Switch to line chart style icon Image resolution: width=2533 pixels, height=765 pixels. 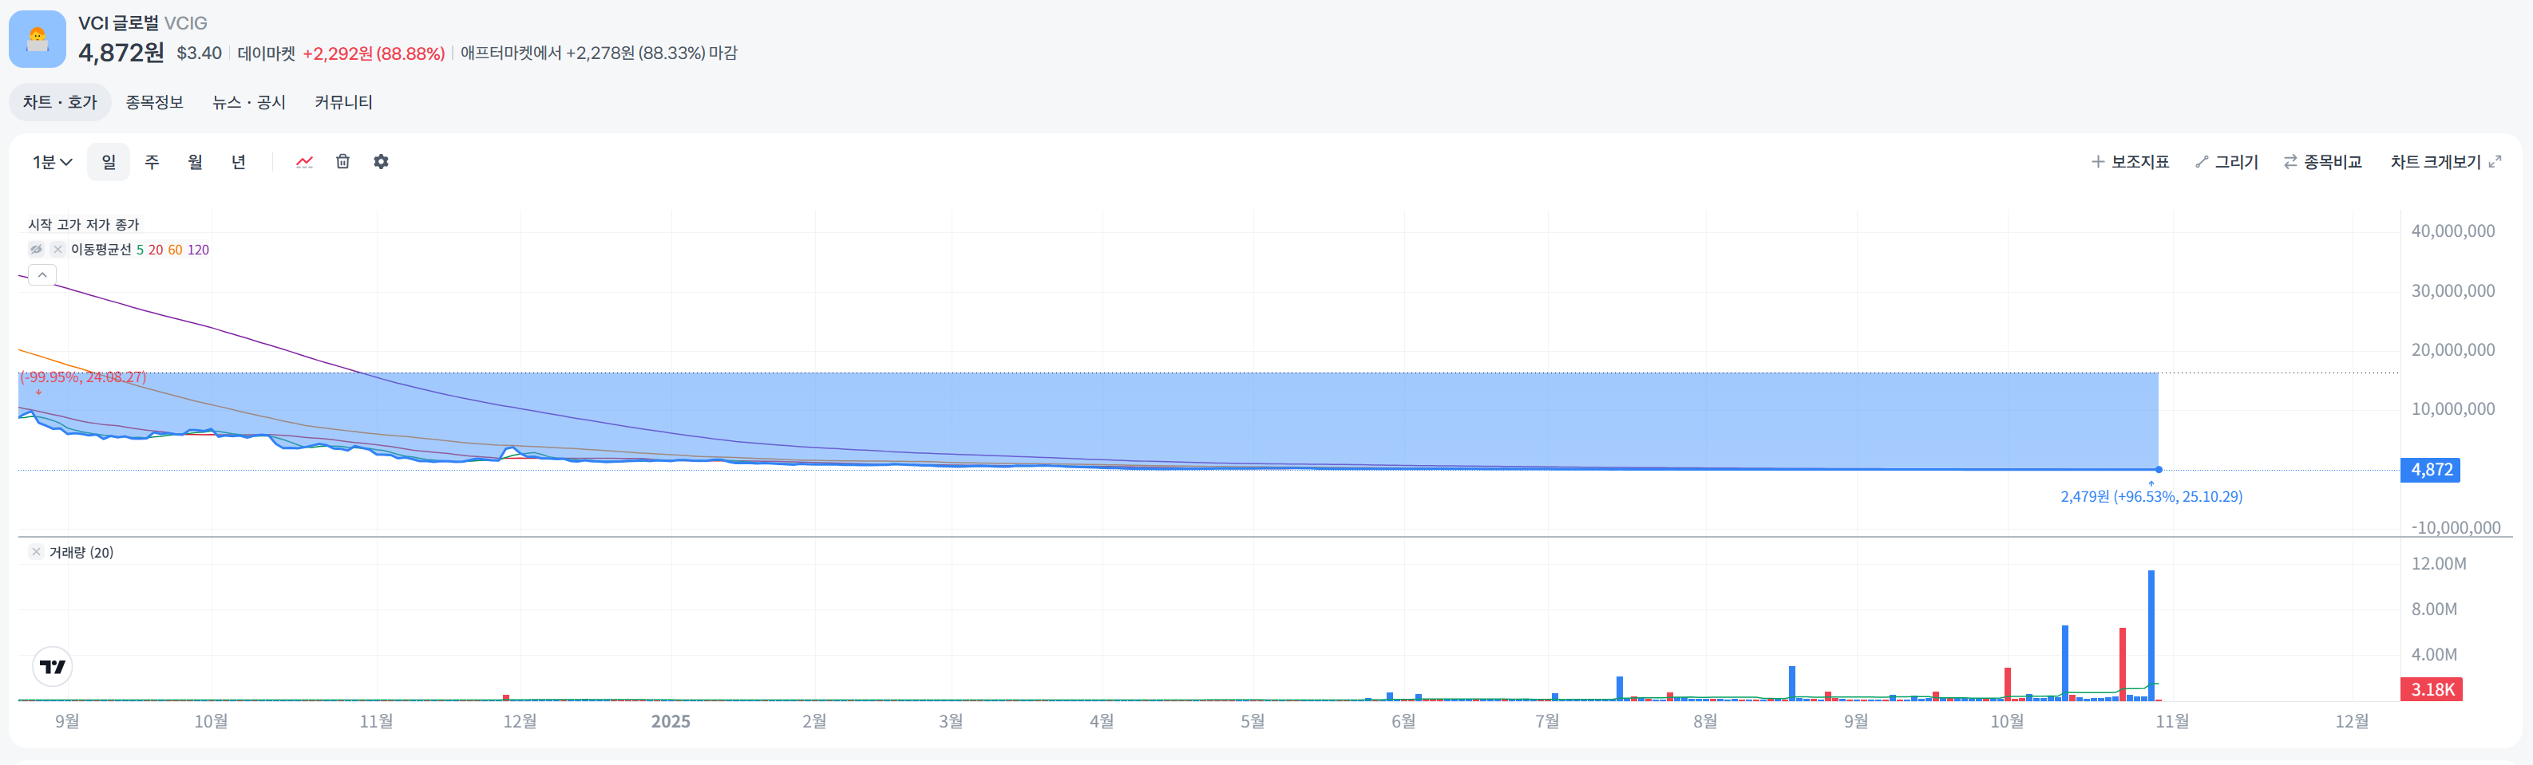coord(305,162)
